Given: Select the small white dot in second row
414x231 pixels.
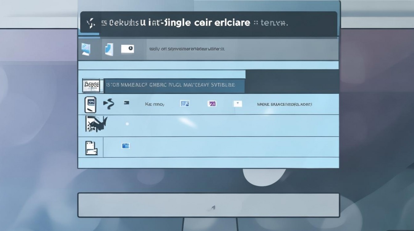Looking at the screenshot, I should (x=127, y=124).
